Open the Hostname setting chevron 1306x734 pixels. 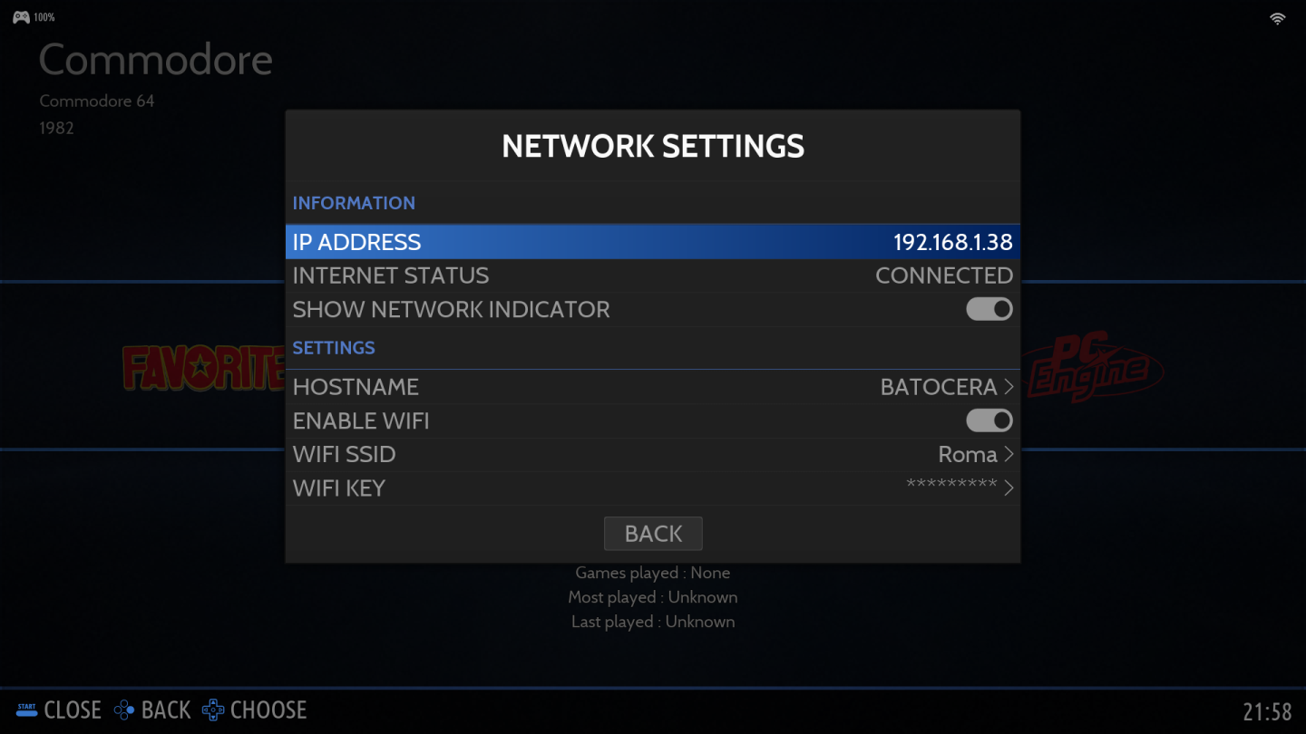1008,387
